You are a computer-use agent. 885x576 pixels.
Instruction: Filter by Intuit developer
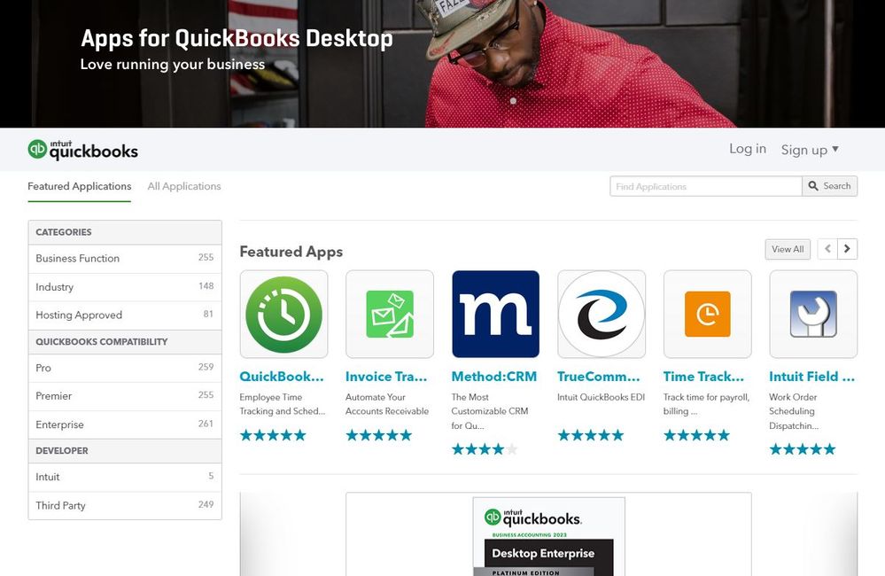(125, 477)
